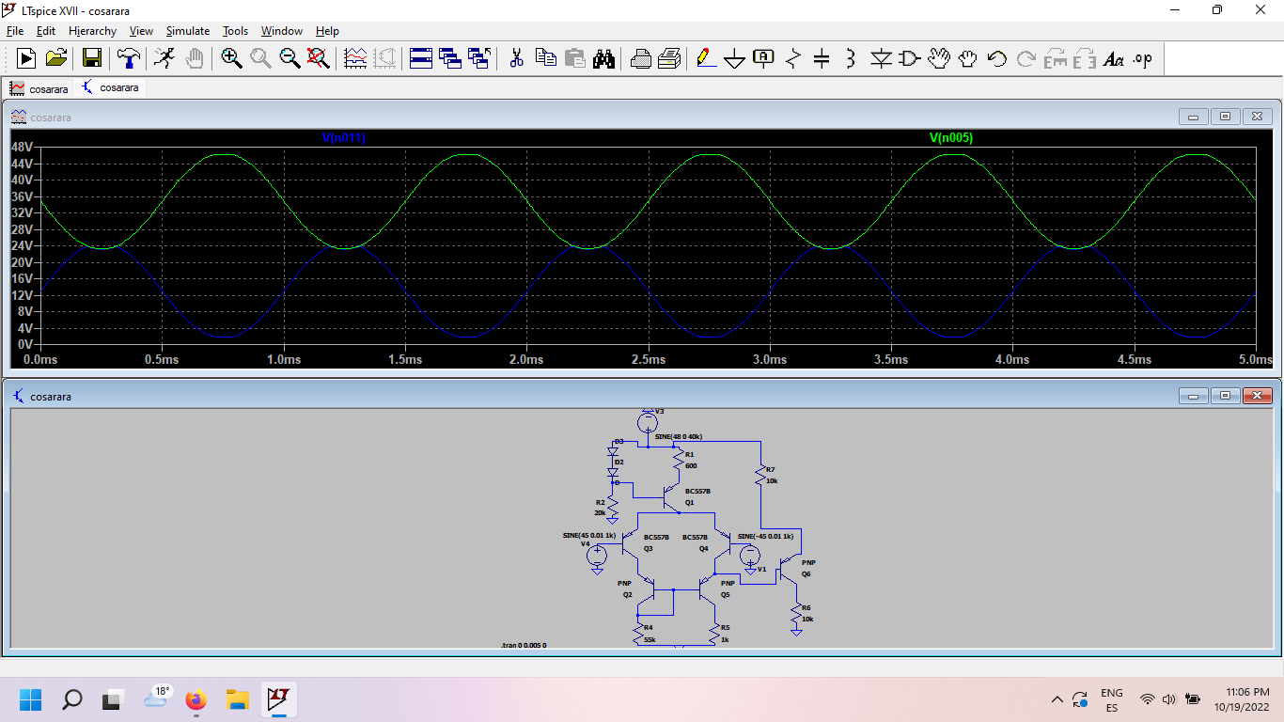Open taskbar Search
The height and width of the screenshot is (722, 1284).
tap(71, 699)
